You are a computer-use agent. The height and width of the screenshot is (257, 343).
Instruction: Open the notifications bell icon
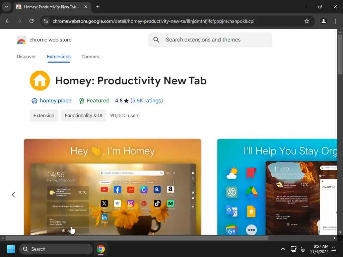coord(334,249)
